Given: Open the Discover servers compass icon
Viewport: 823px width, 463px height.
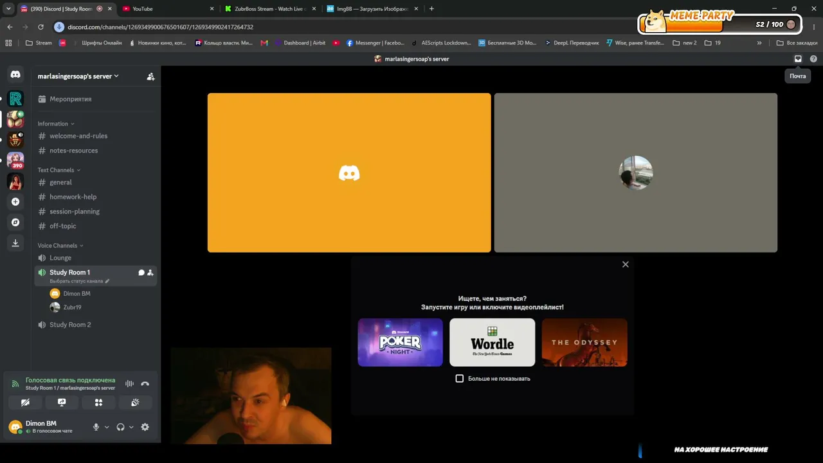Looking at the screenshot, I should tap(15, 222).
